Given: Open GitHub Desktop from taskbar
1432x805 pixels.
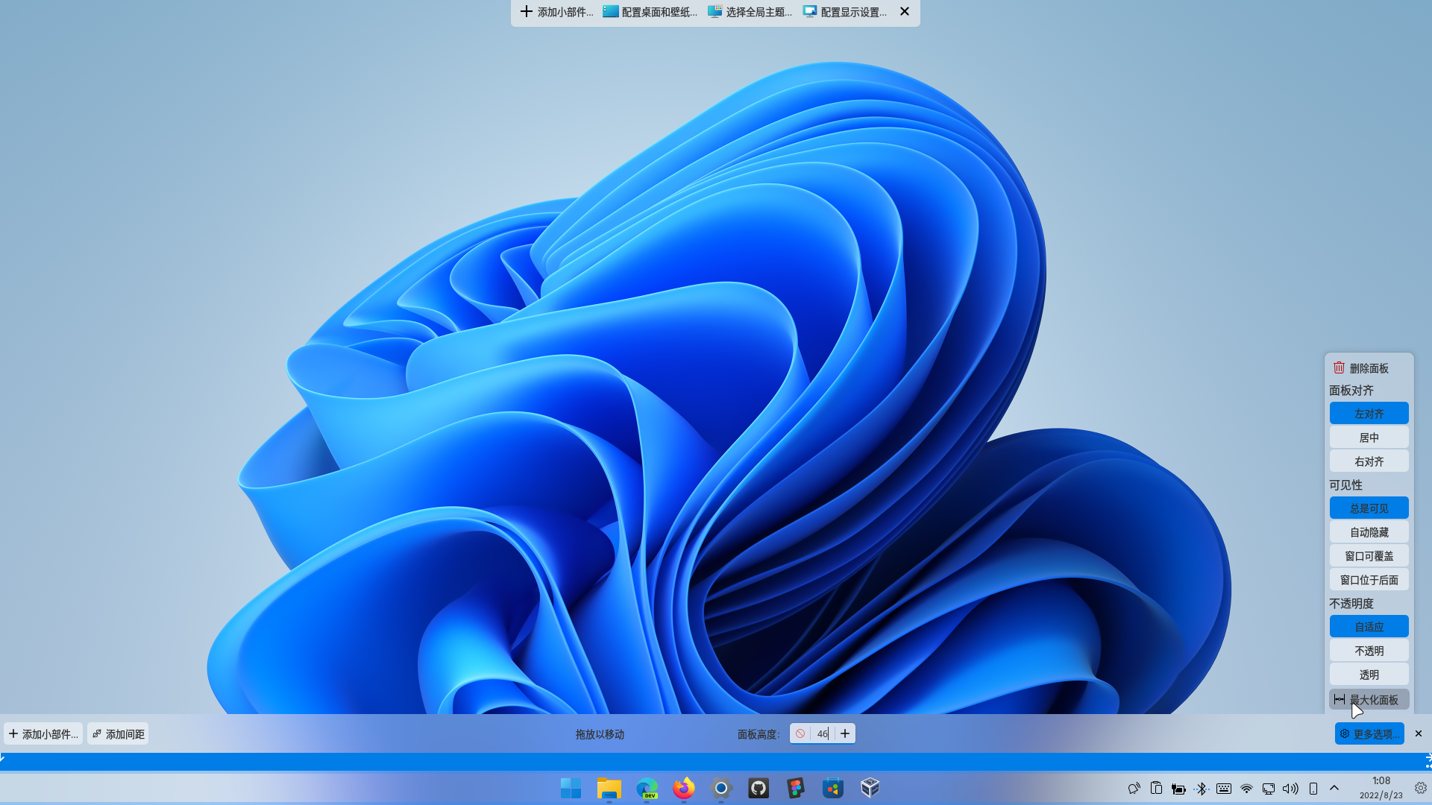Looking at the screenshot, I should 759,788.
